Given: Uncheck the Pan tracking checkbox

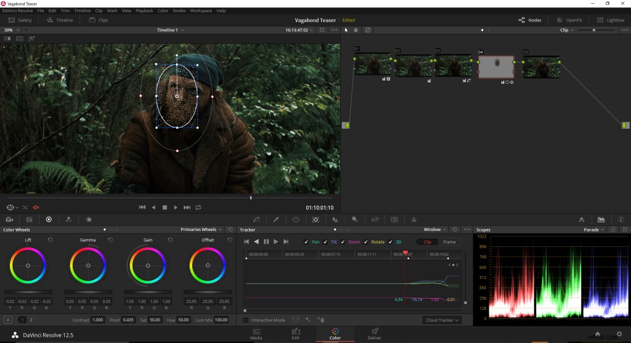Looking at the screenshot, I should click(x=307, y=242).
